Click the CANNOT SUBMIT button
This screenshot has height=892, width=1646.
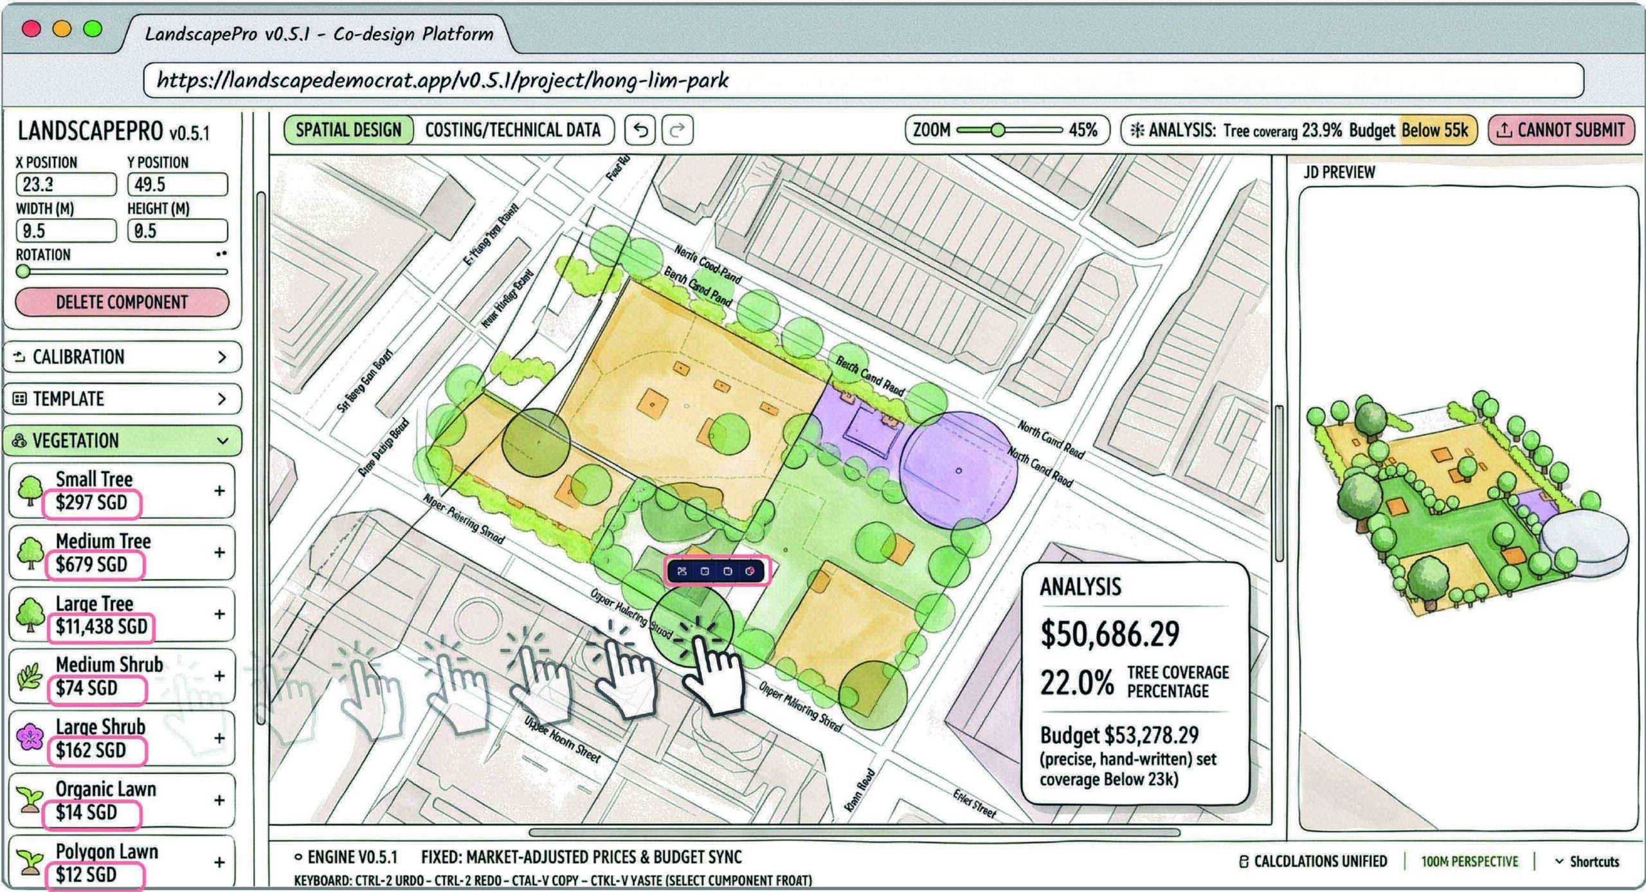pyautogui.click(x=1562, y=130)
